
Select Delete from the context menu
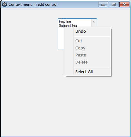point(88,62)
